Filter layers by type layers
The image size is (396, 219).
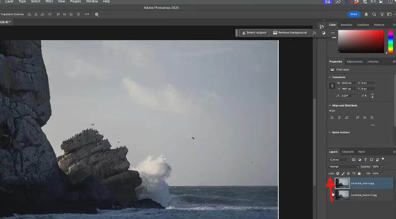pyautogui.click(x=365, y=160)
